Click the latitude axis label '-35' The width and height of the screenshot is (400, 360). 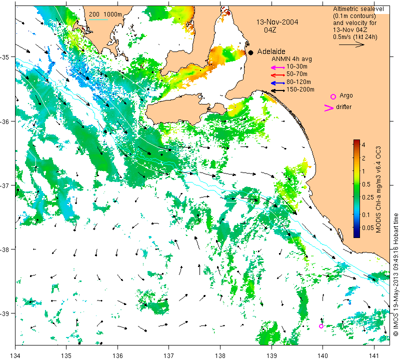coord(4,57)
